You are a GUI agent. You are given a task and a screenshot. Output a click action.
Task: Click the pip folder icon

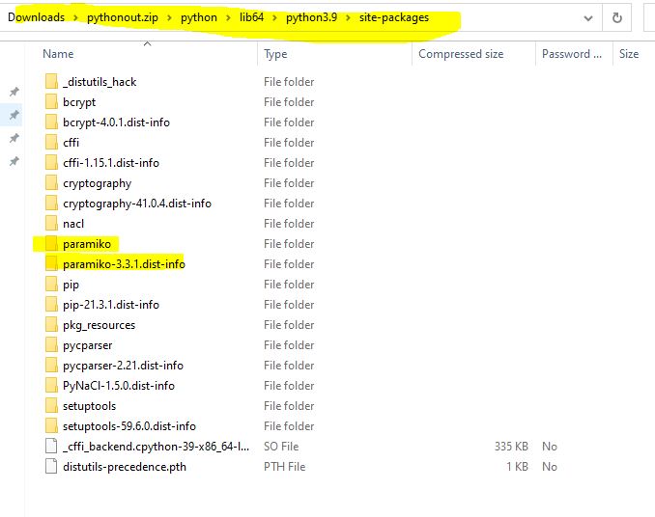pos(51,285)
